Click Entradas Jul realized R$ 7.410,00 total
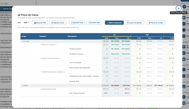Screen dimensions: 189x109 115,41
